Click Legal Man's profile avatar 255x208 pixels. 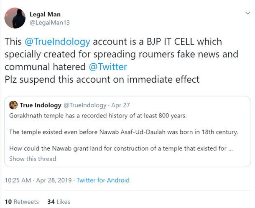pyautogui.click(x=15, y=18)
